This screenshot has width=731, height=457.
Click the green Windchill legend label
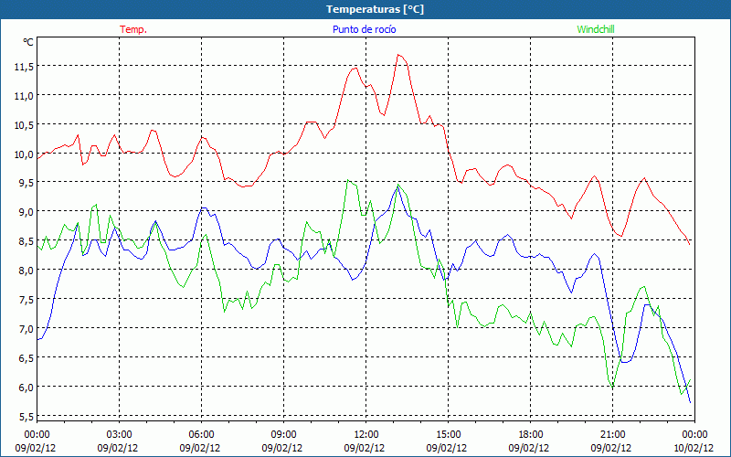click(x=596, y=29)
